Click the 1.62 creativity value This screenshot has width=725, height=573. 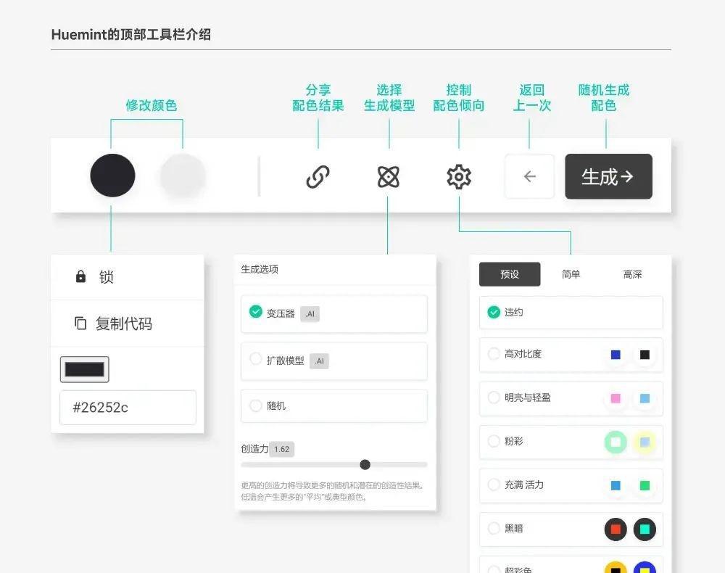(x=281, y=449)
